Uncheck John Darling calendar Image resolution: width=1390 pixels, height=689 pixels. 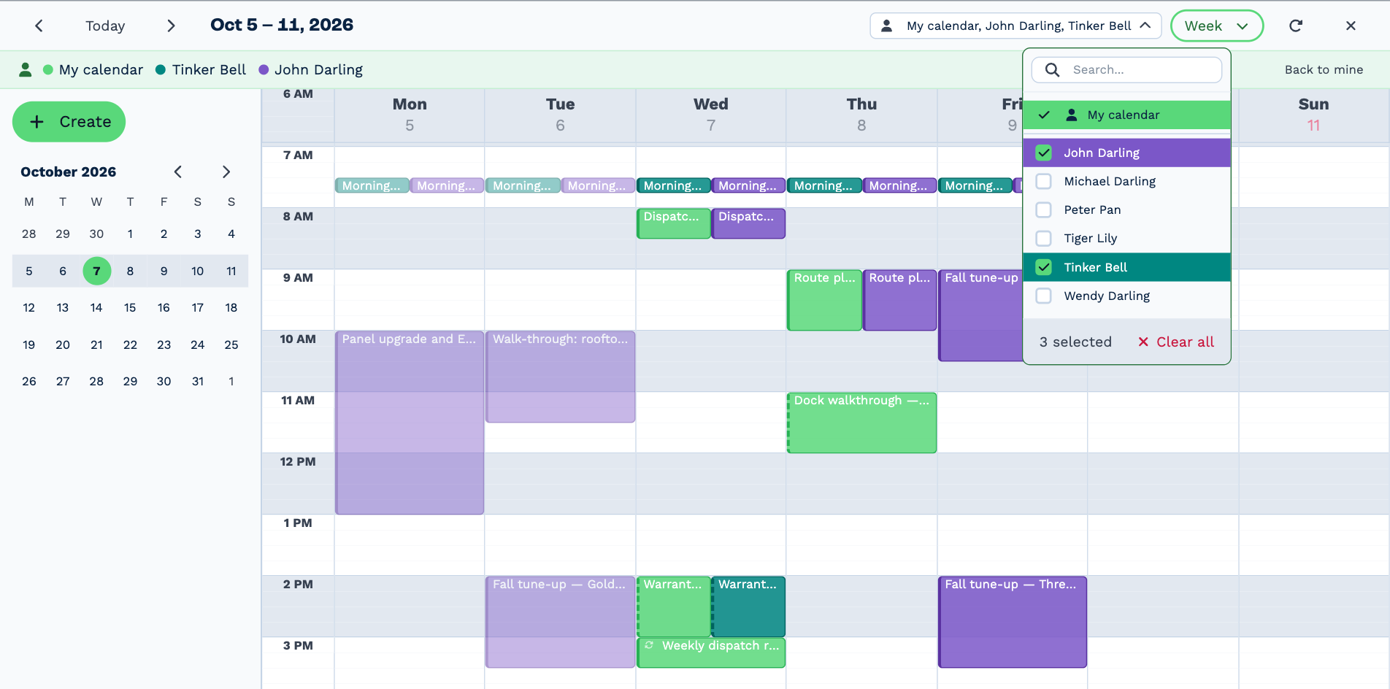coord(1044,153)
